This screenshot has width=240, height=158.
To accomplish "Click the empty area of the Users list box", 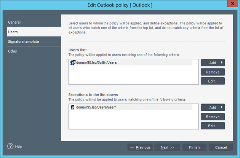I will click(133, 75).
